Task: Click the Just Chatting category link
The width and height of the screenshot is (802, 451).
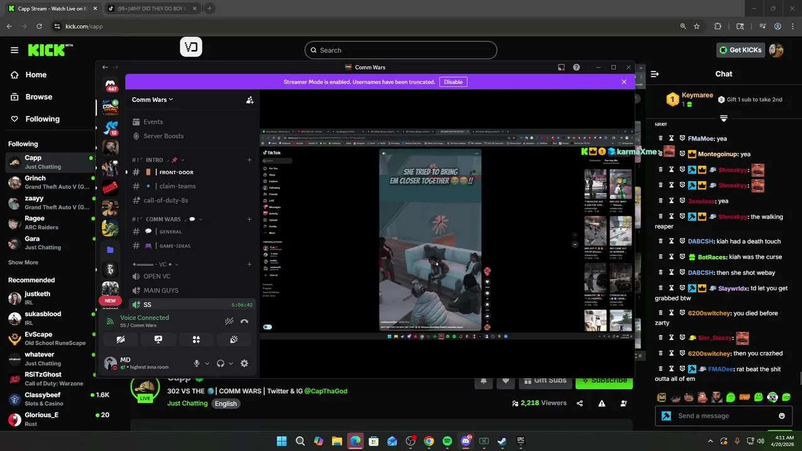Action: pyautogui.click(x=187, y=403)
